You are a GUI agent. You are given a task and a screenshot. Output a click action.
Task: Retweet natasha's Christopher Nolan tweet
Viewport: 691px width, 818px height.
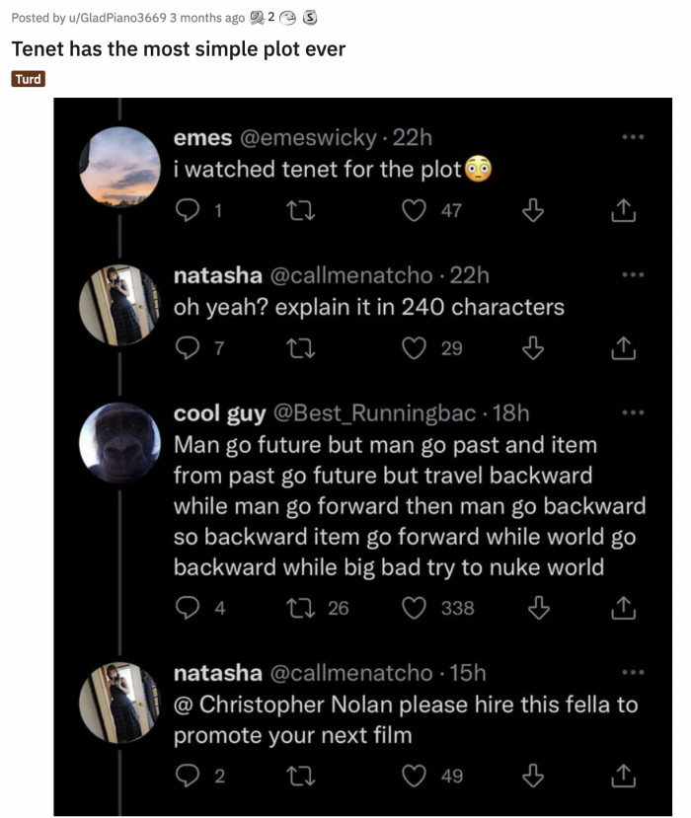(x=297, y=777)
